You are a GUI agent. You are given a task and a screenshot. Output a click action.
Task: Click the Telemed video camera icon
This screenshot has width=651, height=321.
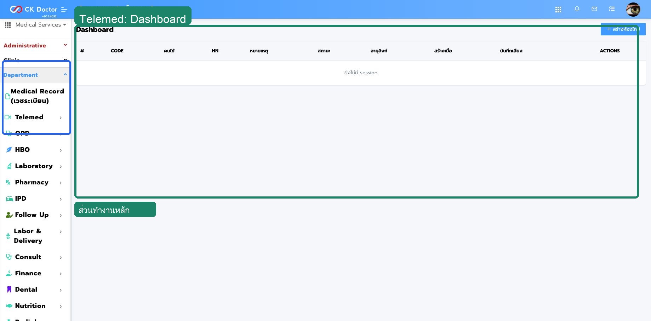click(8, 117)
